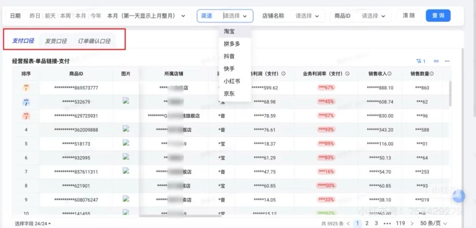Open the 50条/页 page size dropdown
The height and width of the screenshot is (228, 476).
click(434, 224)
